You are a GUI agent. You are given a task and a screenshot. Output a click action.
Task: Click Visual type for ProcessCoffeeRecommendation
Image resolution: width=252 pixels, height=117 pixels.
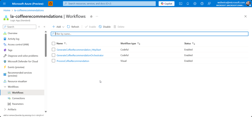[123, 61]
